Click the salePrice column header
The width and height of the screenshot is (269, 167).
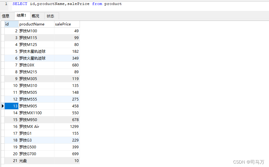(x=67, y=24)
